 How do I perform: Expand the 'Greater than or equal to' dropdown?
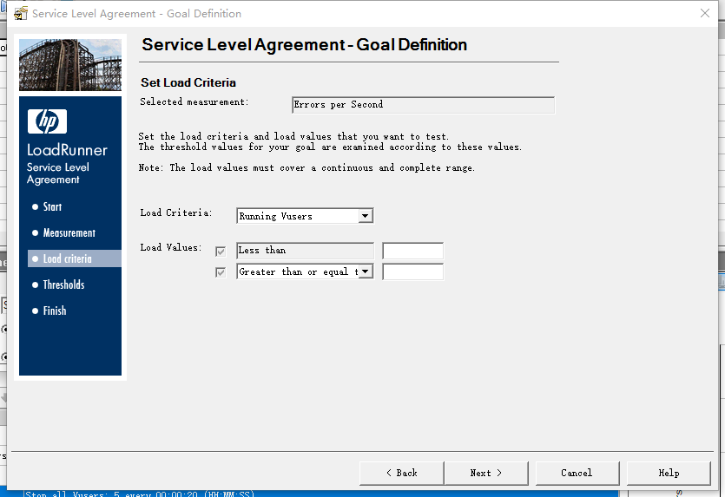click(x=366, y=271)
